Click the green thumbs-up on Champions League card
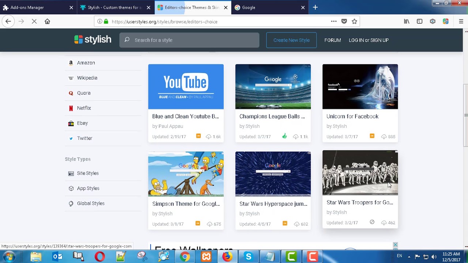468x263 pixels. coord(284,136)
